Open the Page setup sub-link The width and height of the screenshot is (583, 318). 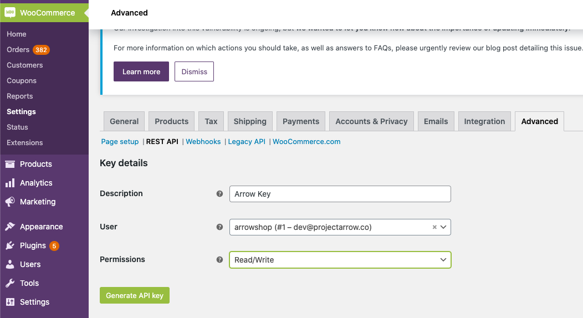[x=120, y=141]
